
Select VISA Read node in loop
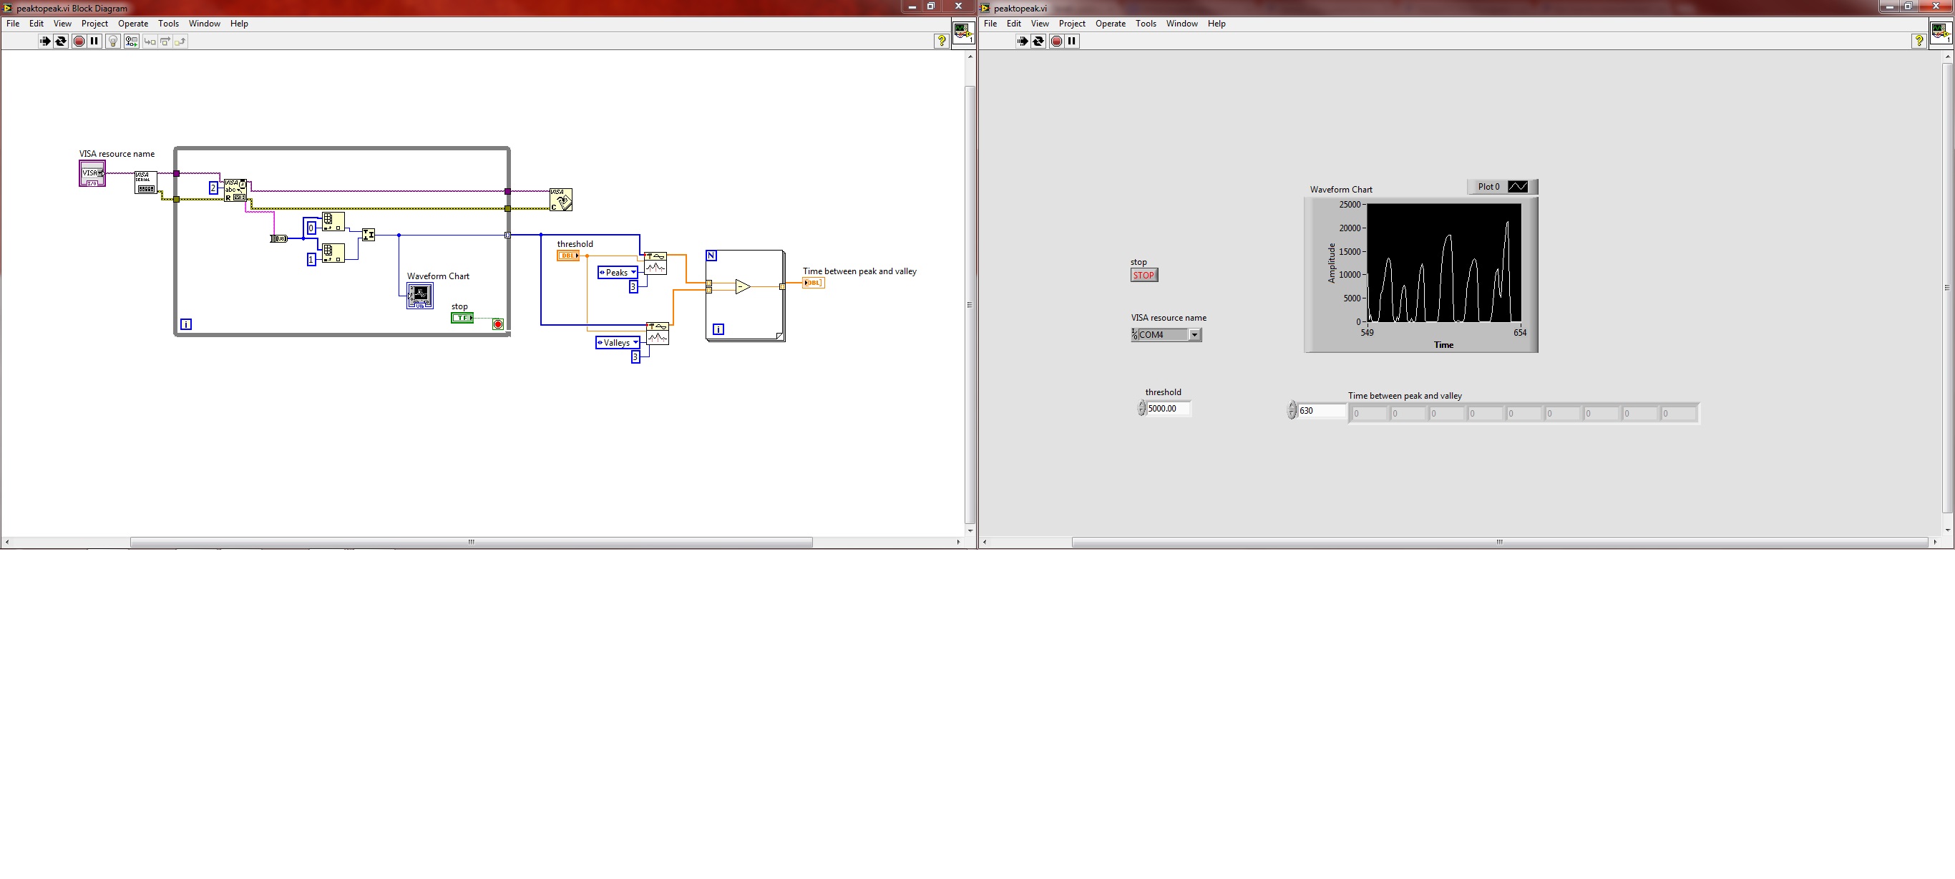click(x=235, y=190)
